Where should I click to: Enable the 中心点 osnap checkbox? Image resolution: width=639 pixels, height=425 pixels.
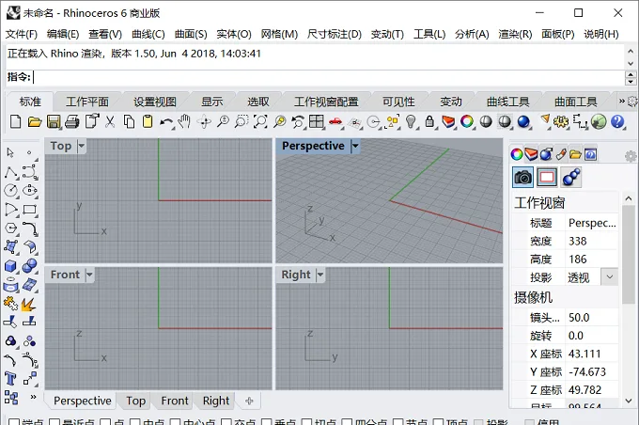pyautogui.click(x=175, y=422)
